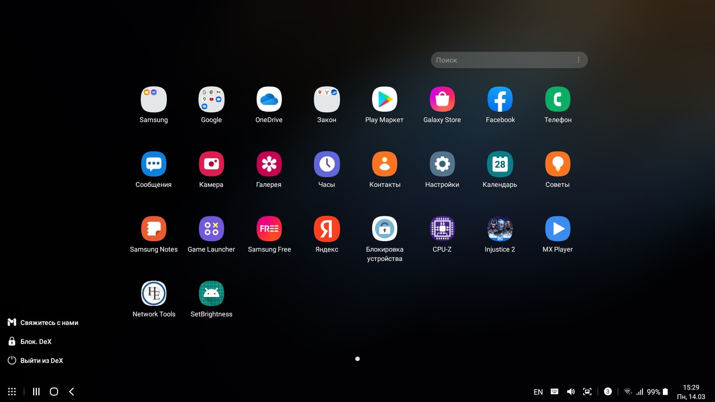Viewport: 715px width, 402px height.
Task: Launch CPU-Z application
Action: tap(442, 229)
